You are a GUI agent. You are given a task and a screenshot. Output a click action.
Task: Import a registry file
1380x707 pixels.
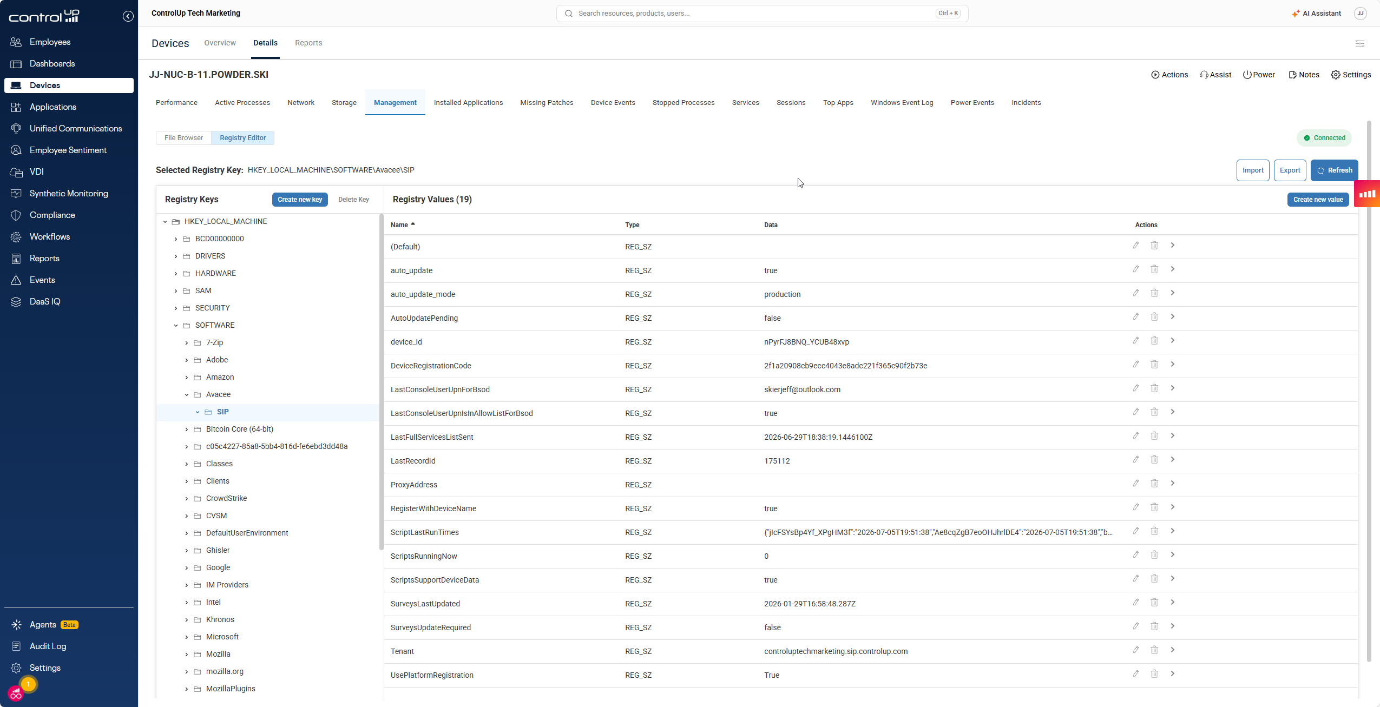pyautogui.click(x=1253, y=170)
